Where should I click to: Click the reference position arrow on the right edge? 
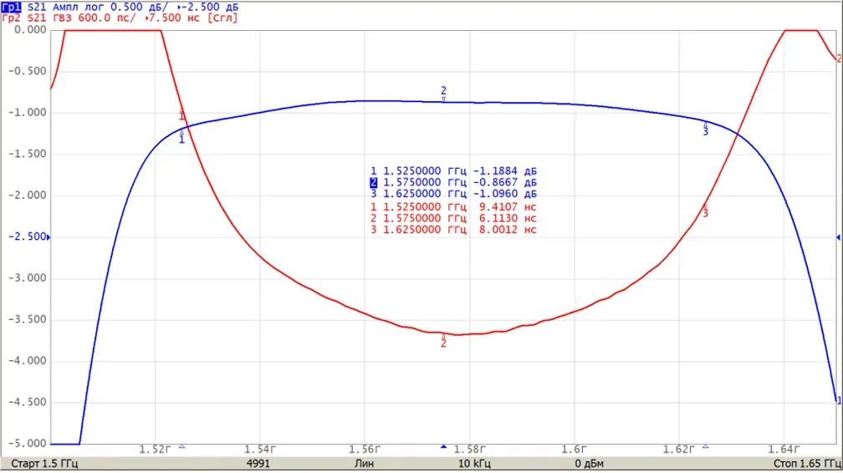tap(838, 237)
